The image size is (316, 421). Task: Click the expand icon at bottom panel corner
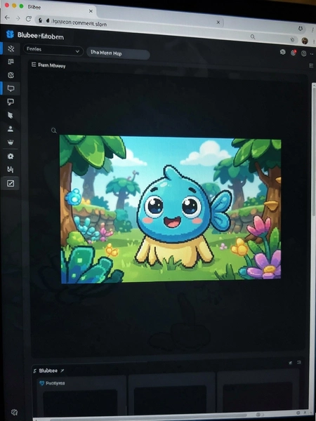pos(299,362)
